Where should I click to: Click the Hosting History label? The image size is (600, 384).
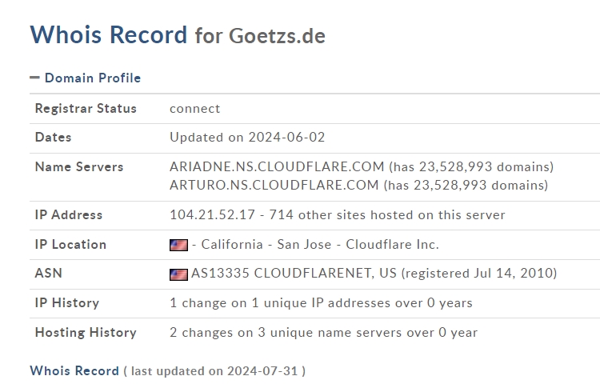point(86,333)
